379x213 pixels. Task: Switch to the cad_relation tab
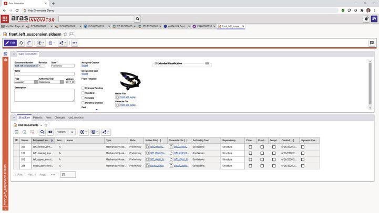(x=76, y=118)
